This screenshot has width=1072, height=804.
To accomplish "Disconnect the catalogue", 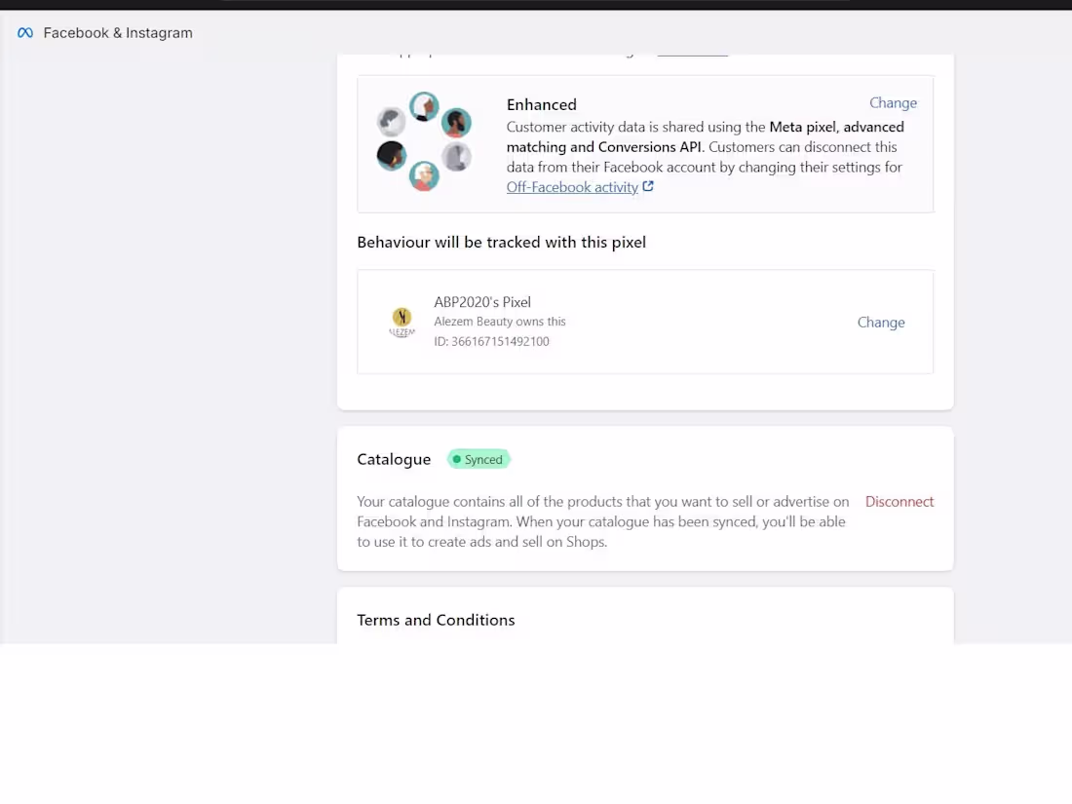I will click(x=900, y=501).
